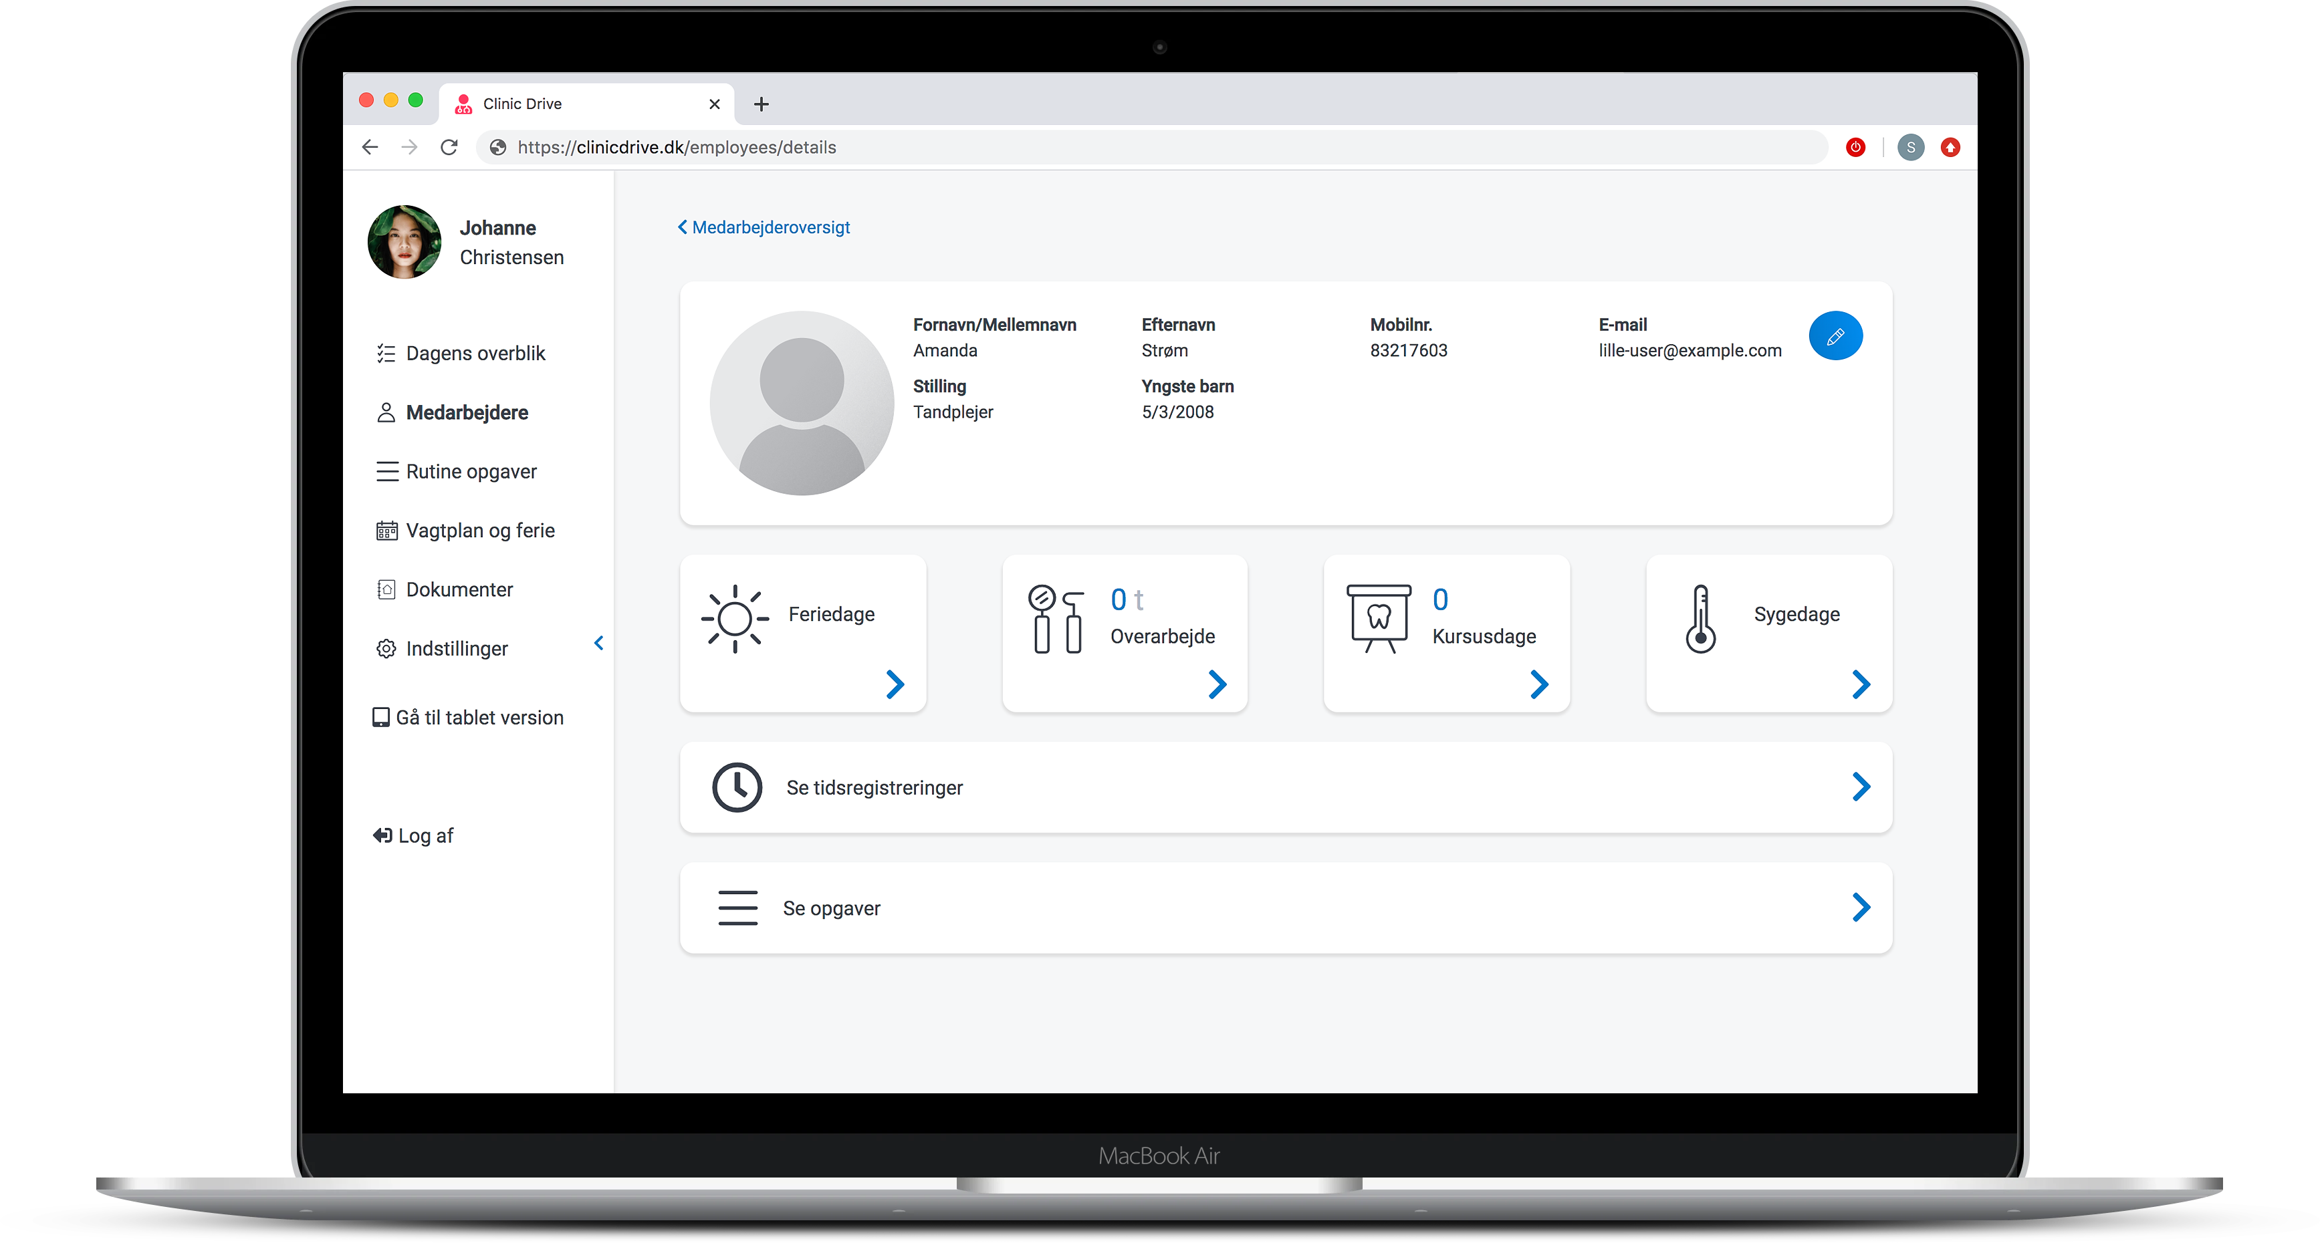
Task: Click the Feriedage label
Action: click(831, 614)
